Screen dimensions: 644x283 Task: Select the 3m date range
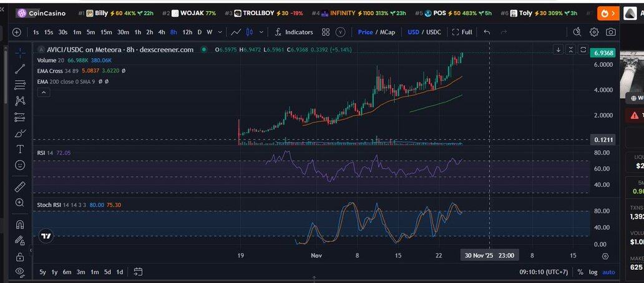tap(80, 272)
